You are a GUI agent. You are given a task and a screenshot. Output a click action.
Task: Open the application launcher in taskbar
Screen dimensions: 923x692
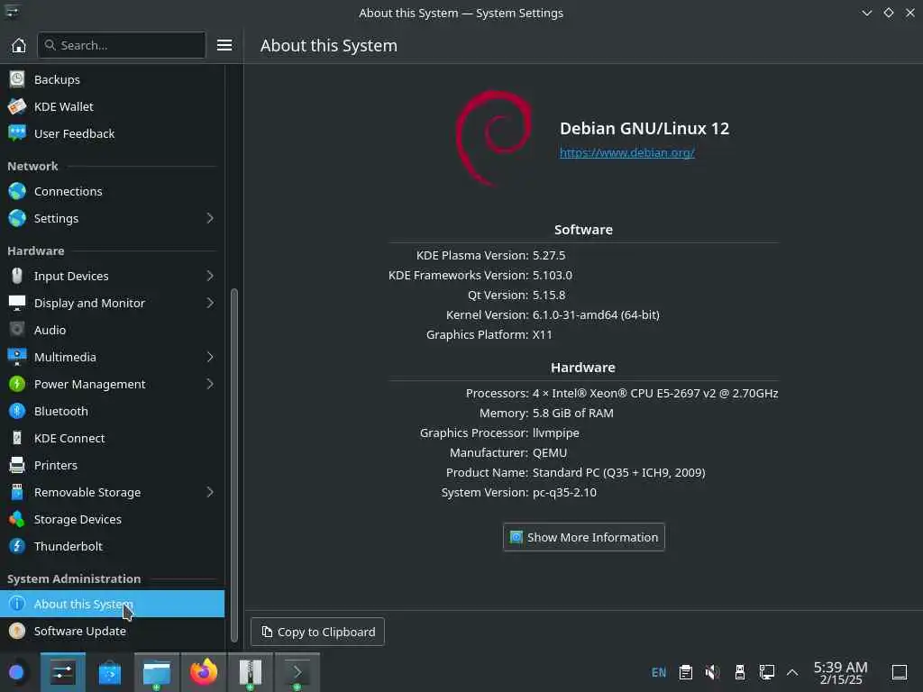16,672
